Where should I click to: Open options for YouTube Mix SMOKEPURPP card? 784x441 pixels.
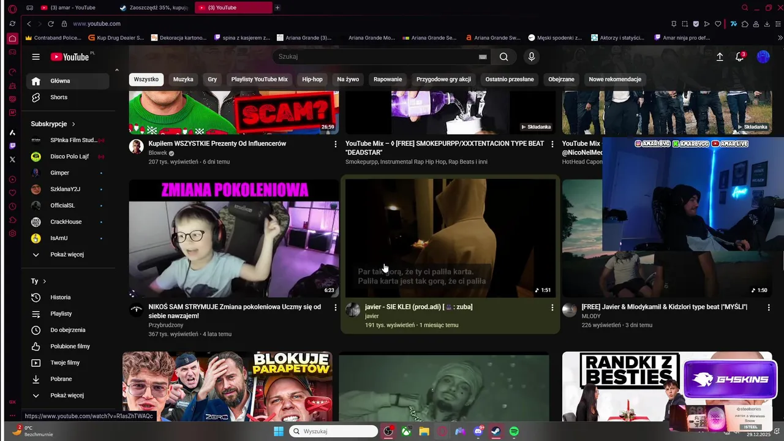pos(552,144)
